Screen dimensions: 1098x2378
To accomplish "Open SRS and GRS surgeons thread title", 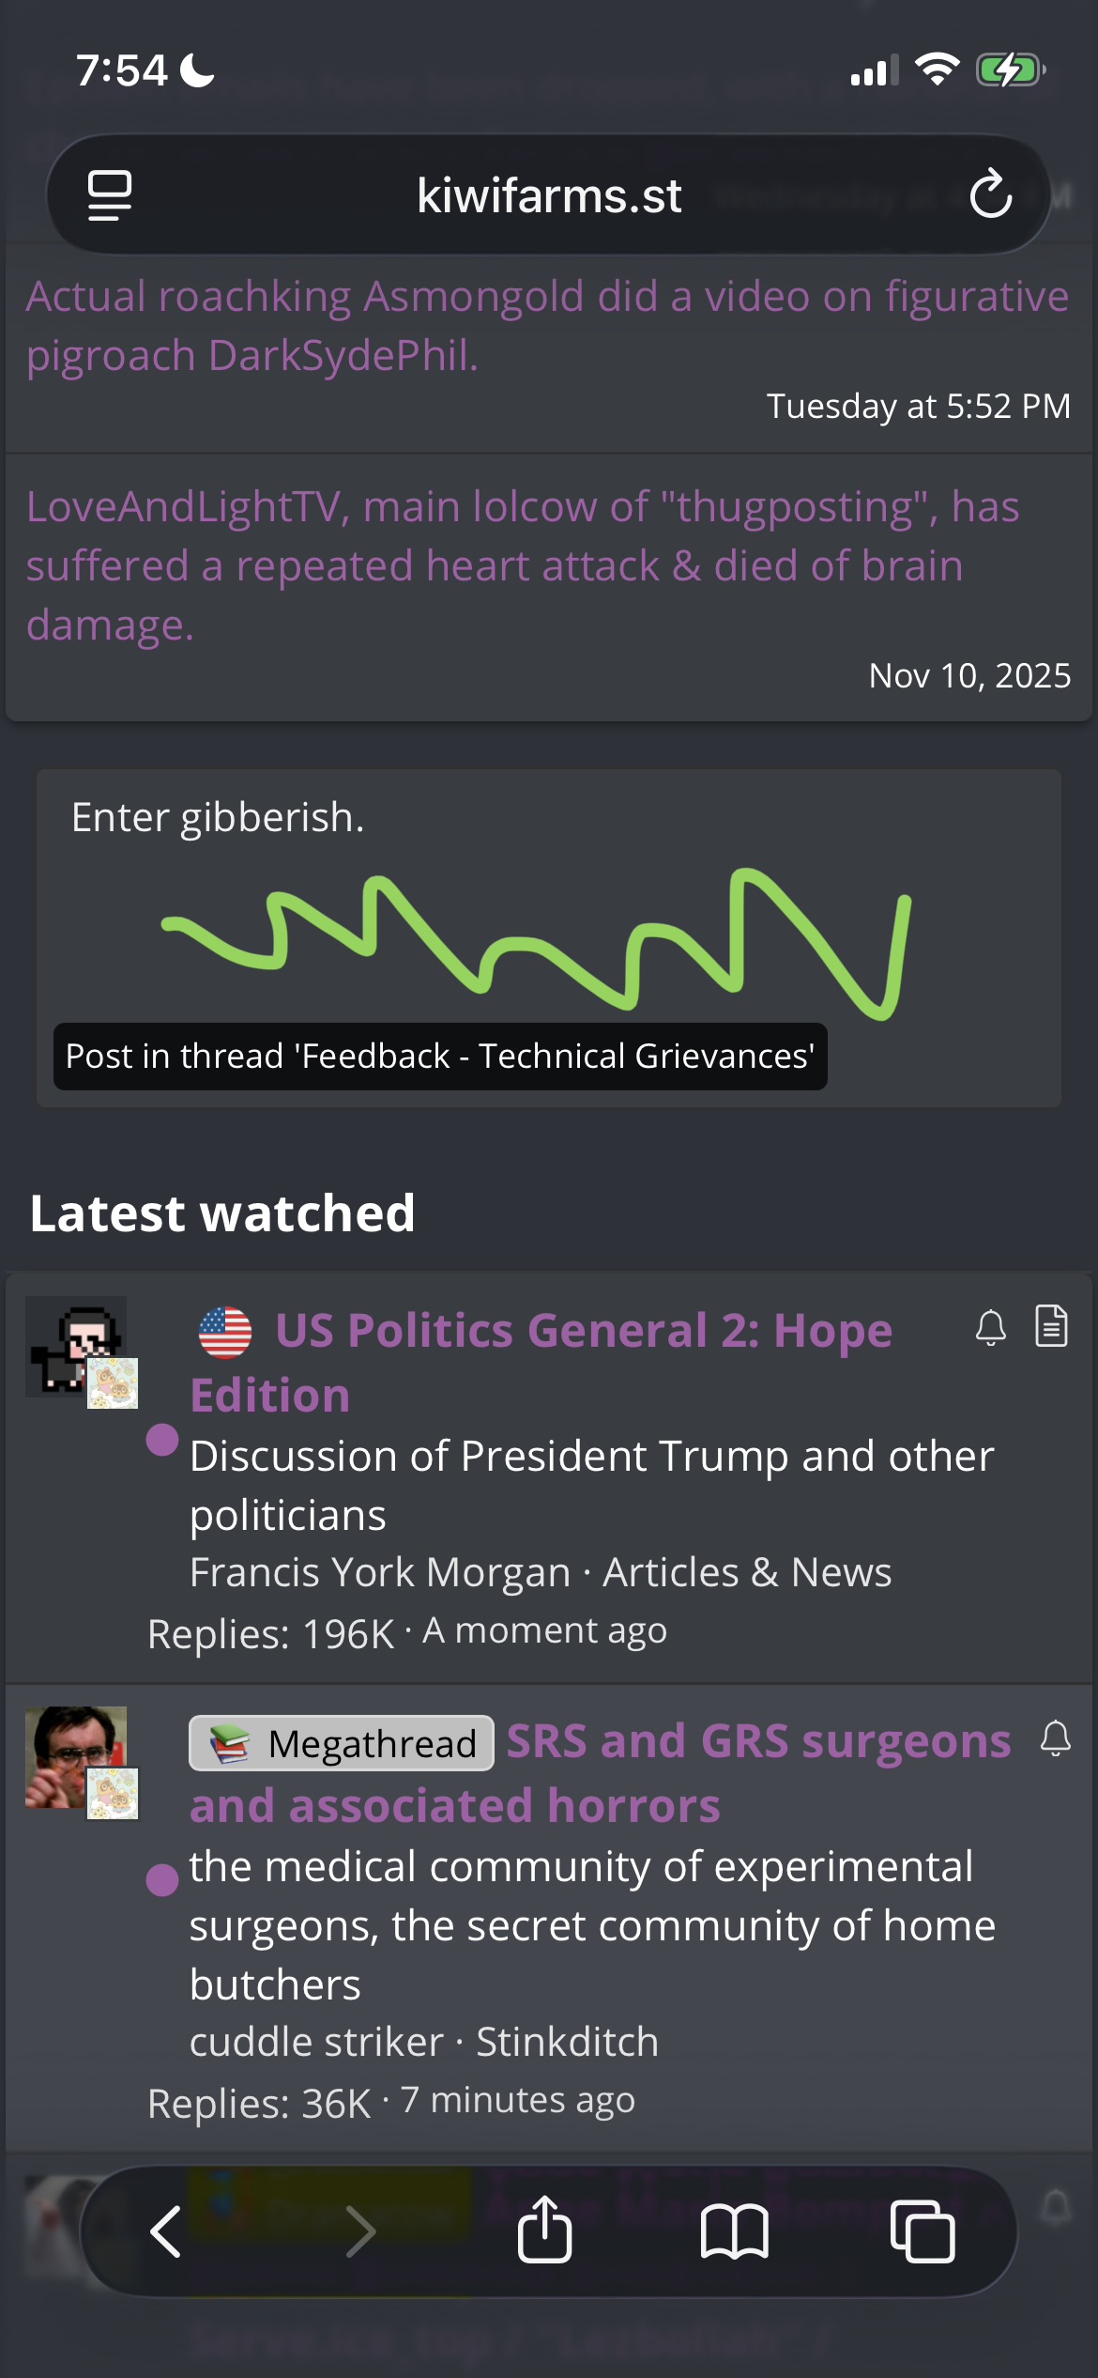I will pos(601,1773).
